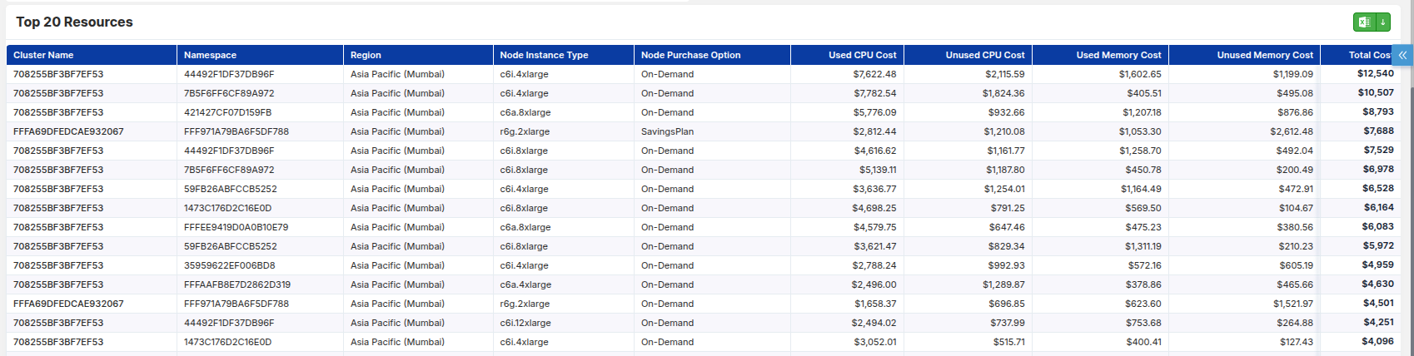This screenshot has height=356, width=1414.
Task: Click the Top 20 Resources title
Action: click(74, 22)
